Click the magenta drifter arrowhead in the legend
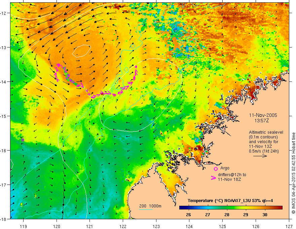296x229 pixels. coord(214,178)
